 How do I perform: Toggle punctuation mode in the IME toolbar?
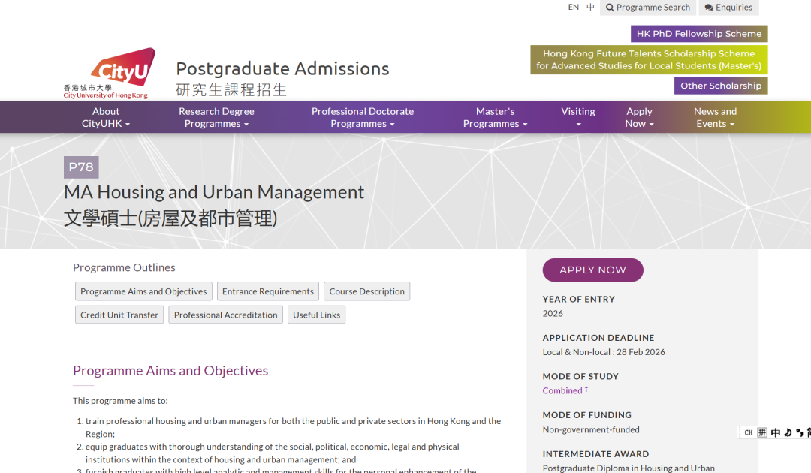pyautogui.click(x=800, y=432)
